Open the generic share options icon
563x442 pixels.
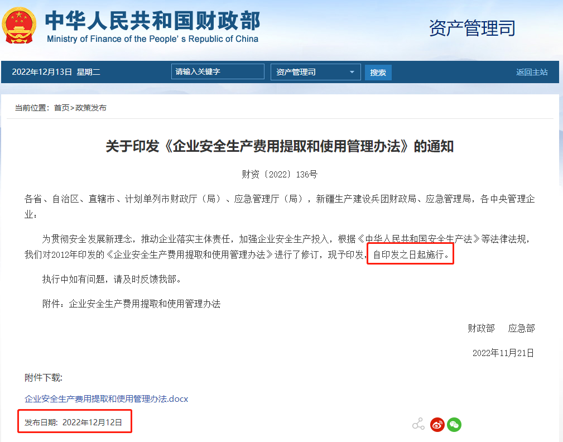pyautogui.click(x=418, y=424)
